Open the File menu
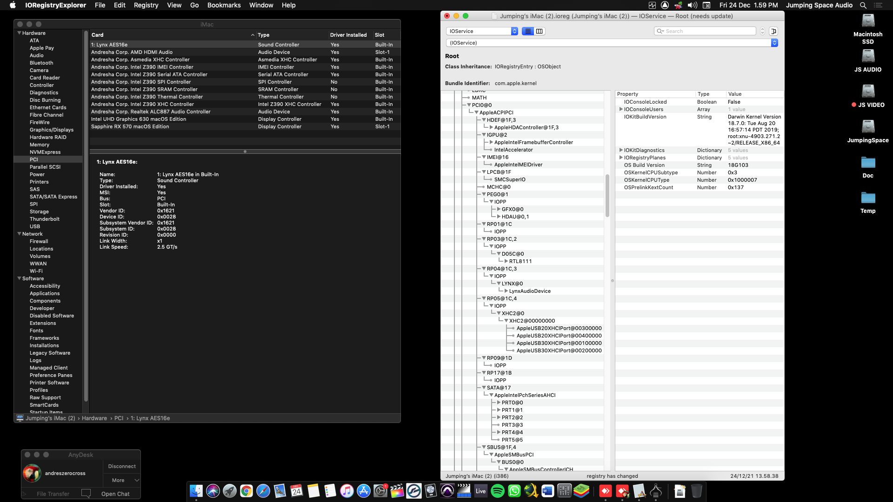The image size is (893, 502). 100,5
